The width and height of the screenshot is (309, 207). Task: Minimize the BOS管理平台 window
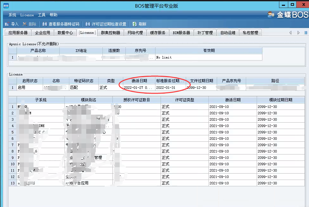point(283,5)
